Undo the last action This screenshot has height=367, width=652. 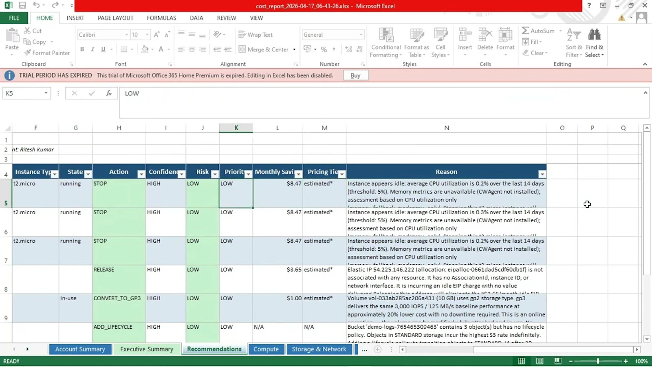[x=36, y=5]
